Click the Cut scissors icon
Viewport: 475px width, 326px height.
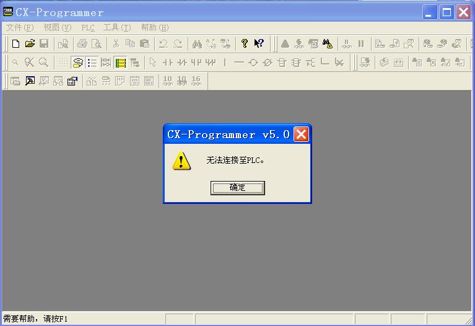pos(116,43)
